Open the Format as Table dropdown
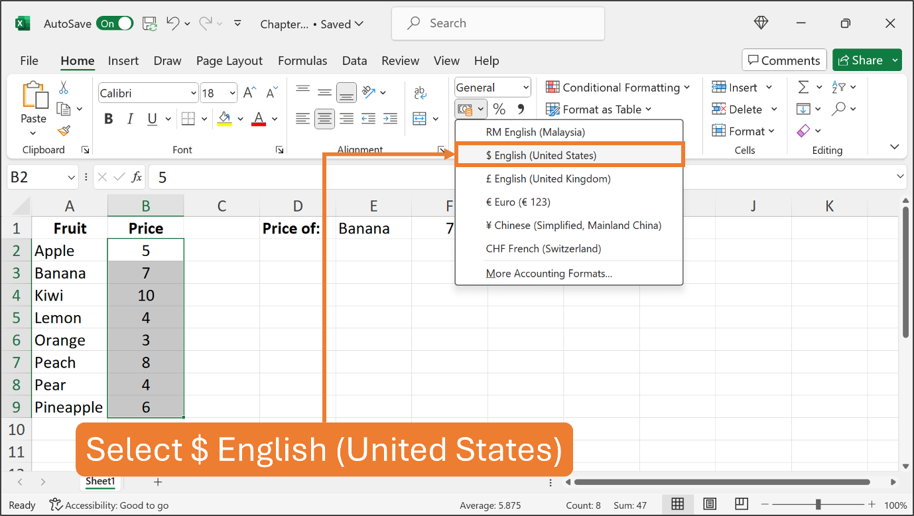This screenshot has width=914, height=516. click(598, 109)
